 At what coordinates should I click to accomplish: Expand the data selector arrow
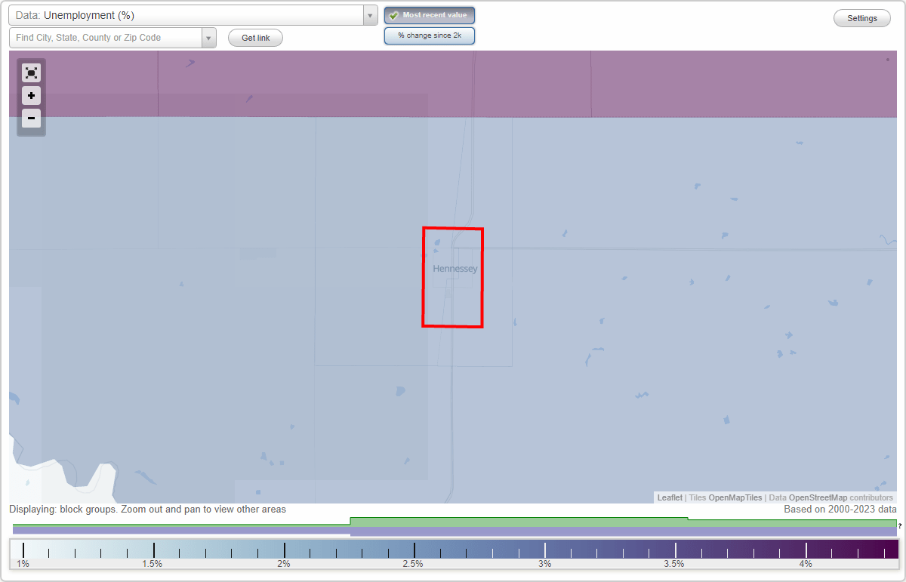click(x=370, y=15)
